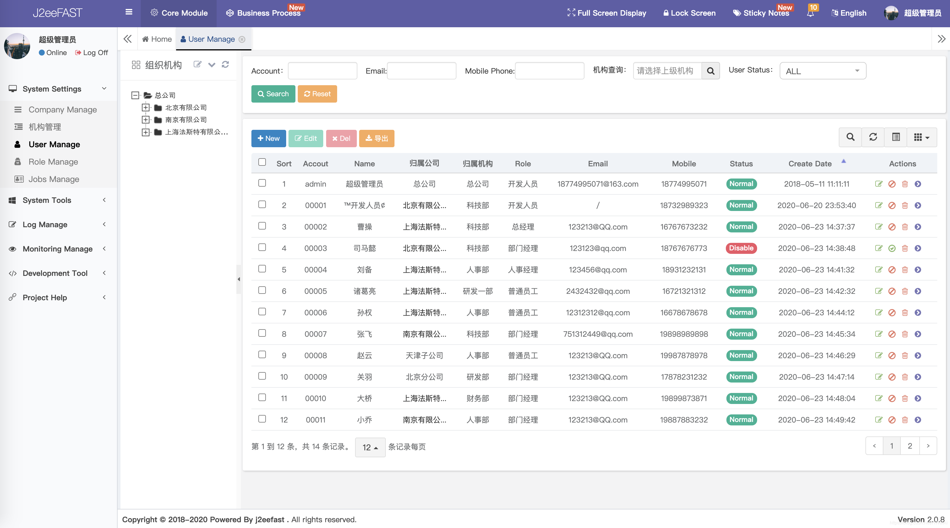Expand the System Tools menu
The image size is (950, 528).
[58, 200]
